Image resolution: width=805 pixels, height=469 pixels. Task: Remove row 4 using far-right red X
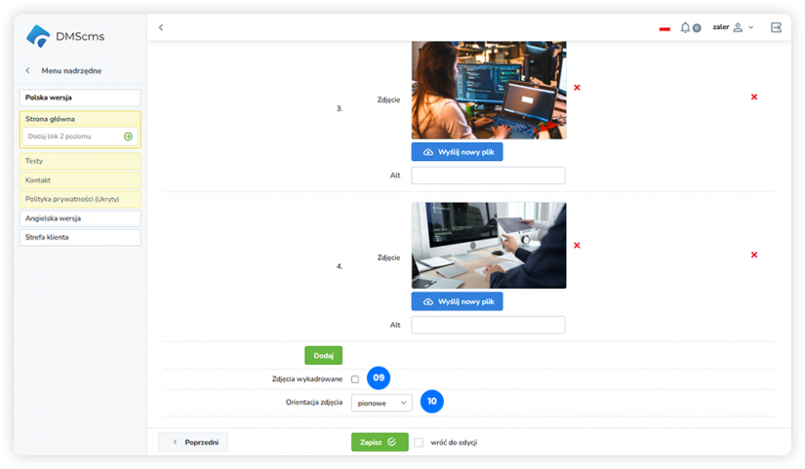coord(754,254)
